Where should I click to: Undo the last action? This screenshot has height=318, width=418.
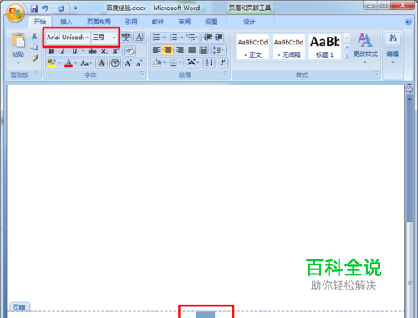[x=45, y=8]
